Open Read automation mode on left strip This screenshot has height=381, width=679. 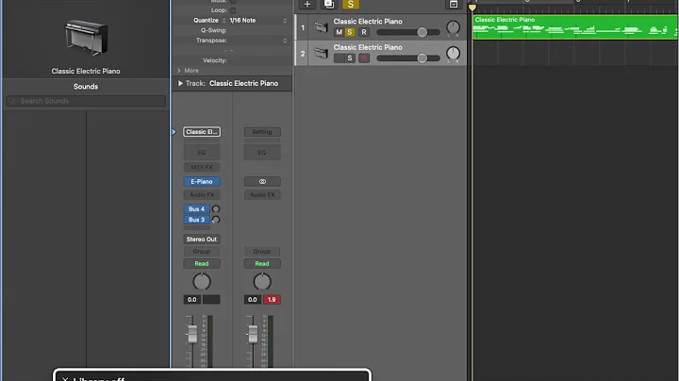tap(202, 264)
